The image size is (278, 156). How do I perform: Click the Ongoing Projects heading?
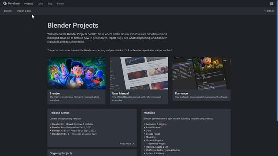[61, 153]
